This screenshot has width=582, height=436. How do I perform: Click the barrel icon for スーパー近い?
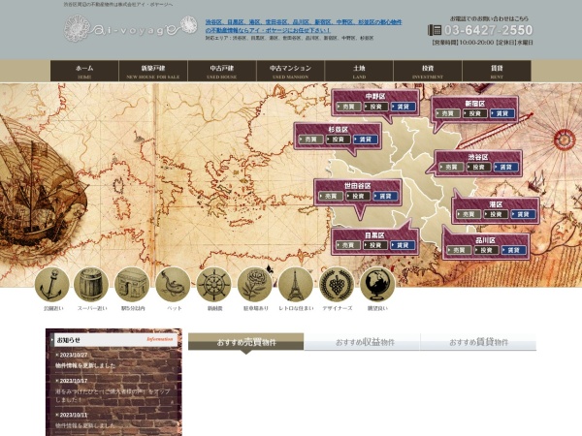pos(91,284)
